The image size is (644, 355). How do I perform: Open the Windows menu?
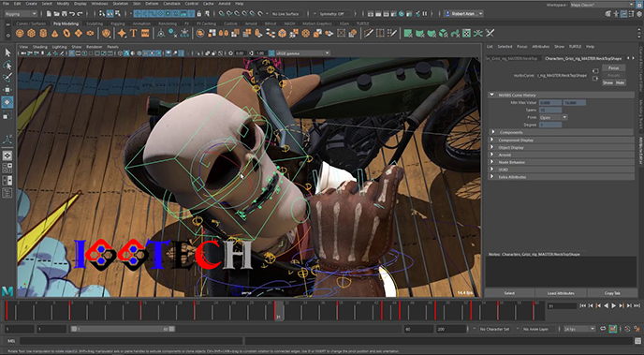click(x=99, y=4)
